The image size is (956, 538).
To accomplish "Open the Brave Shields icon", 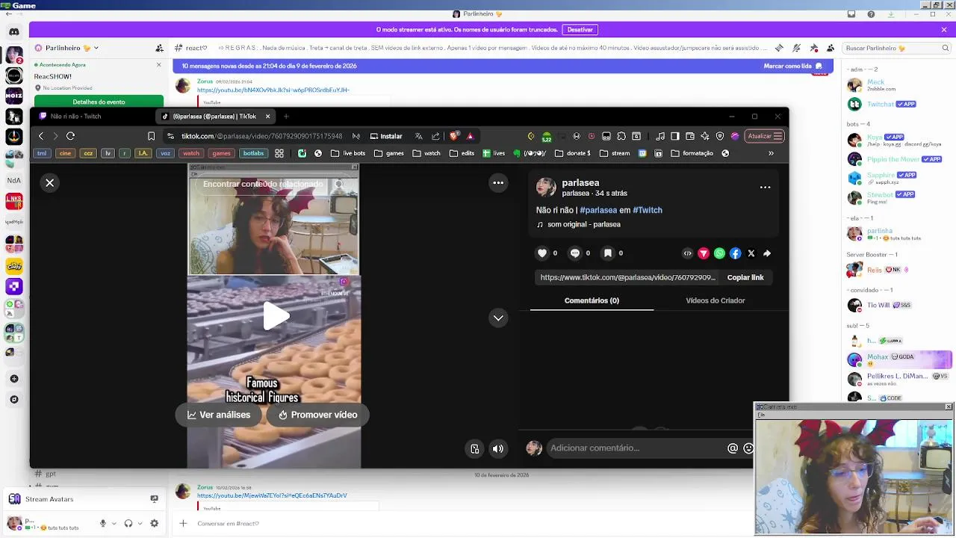I will (x=454, y=136).
